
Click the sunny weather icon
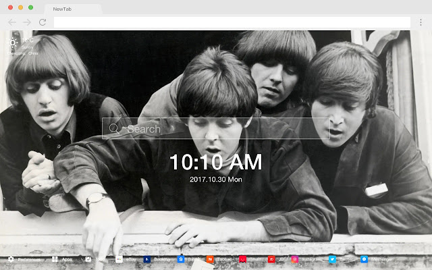13,43
